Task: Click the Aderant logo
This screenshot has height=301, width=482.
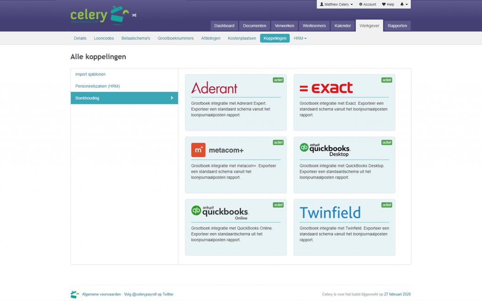Action: [x=214, y=88]
